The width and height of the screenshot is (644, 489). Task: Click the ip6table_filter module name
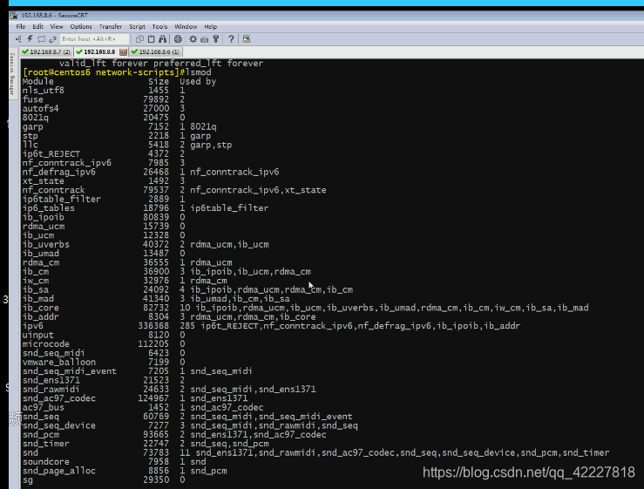point(62,200)
